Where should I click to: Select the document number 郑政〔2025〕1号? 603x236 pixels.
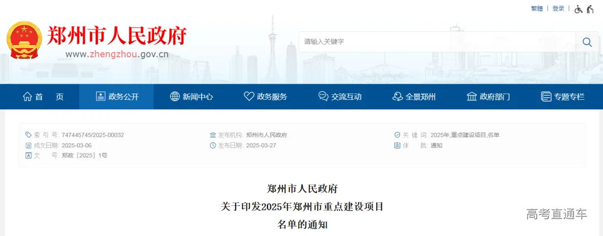(x=84, y=156)
